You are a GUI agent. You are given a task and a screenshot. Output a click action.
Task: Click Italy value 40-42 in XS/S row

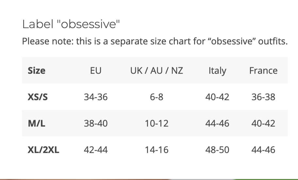[x=217, y=97]
